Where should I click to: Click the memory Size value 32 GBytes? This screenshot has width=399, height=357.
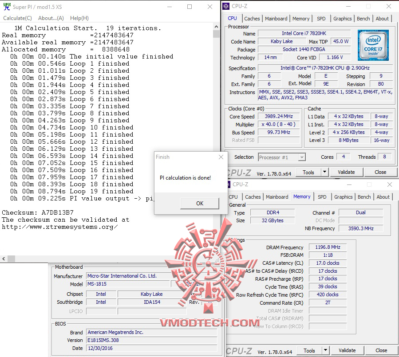(x=273, y=220)
